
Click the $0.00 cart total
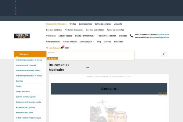67,48
